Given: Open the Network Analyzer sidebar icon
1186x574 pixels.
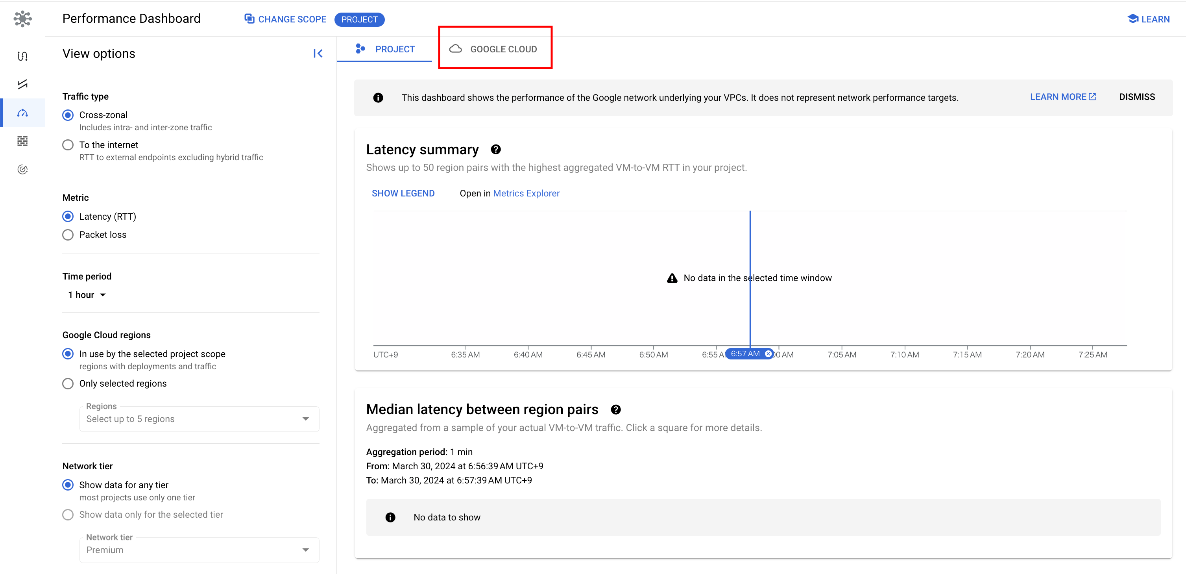Looking at the screenshot, I should point(22,170).
